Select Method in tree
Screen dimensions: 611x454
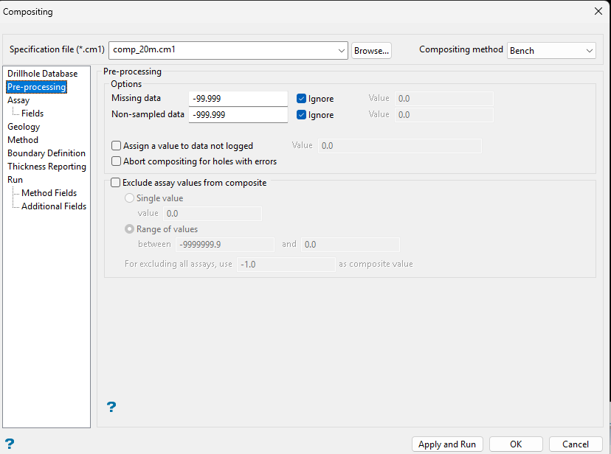click(x=23, y=139)
